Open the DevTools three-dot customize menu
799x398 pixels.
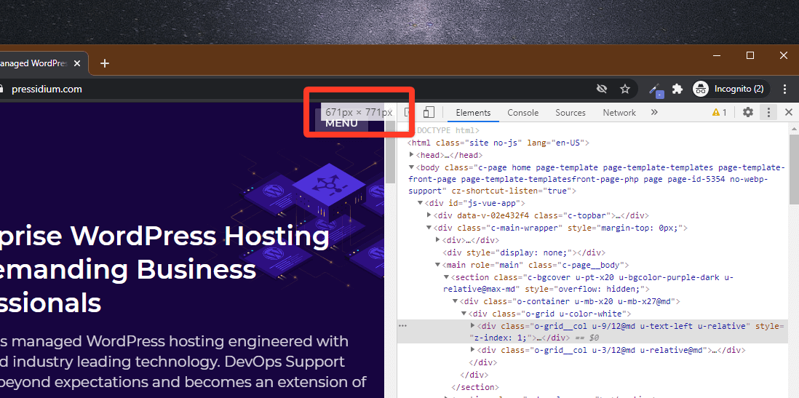tap(768, 113)
